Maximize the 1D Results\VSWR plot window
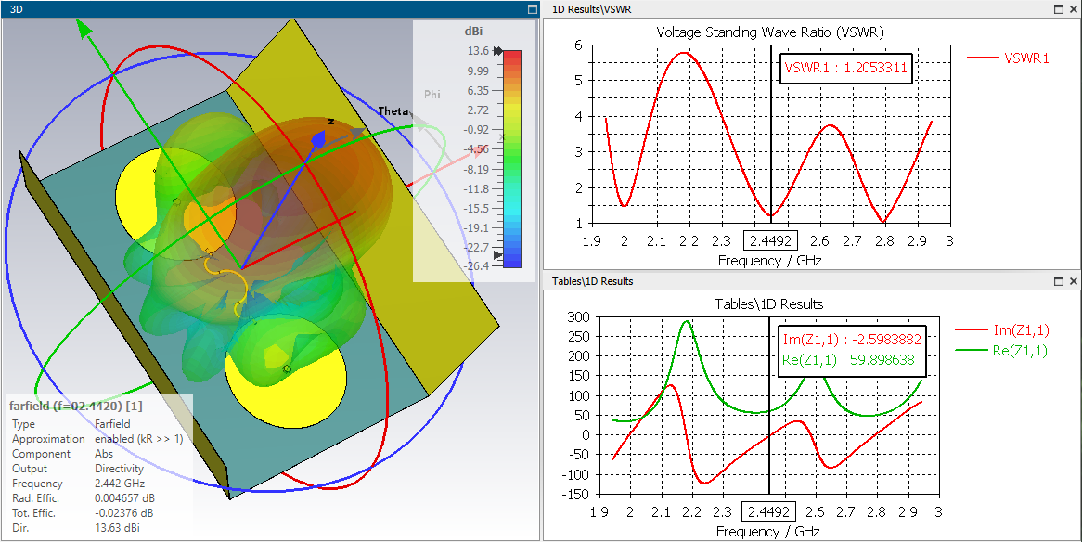The image size is (1082, 542). [1059, 9]
